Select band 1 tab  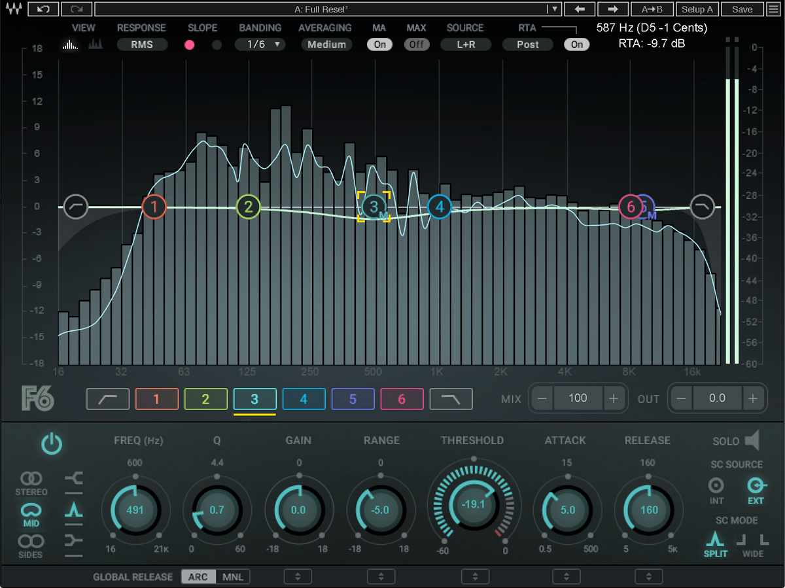coord(157,399)
